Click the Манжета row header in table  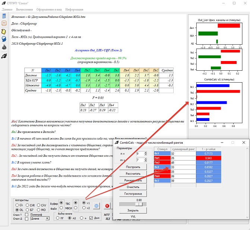coord(33,85)
